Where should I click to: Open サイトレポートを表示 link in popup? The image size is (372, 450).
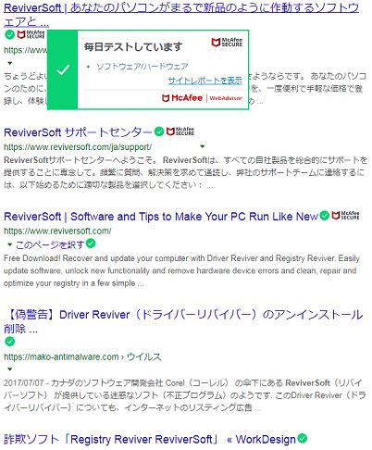[205, 81]
